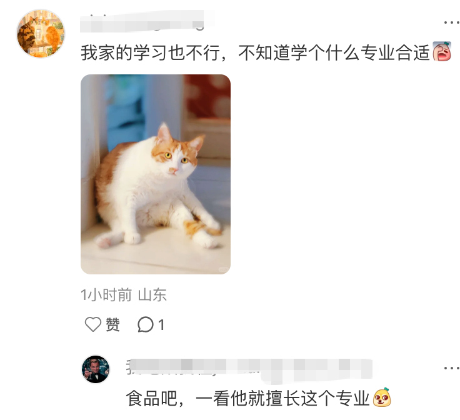Tap the crying emoji in top comment
Screen dimensions: 460x420
click(442, 51)
